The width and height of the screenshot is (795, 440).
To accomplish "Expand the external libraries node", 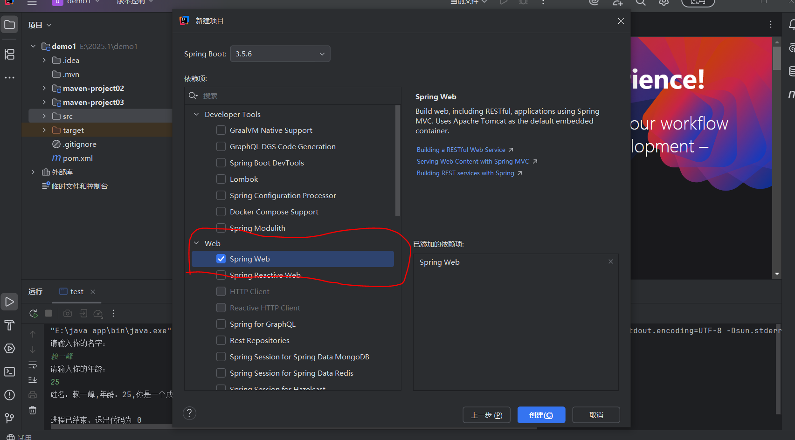I will pos(33,172).
